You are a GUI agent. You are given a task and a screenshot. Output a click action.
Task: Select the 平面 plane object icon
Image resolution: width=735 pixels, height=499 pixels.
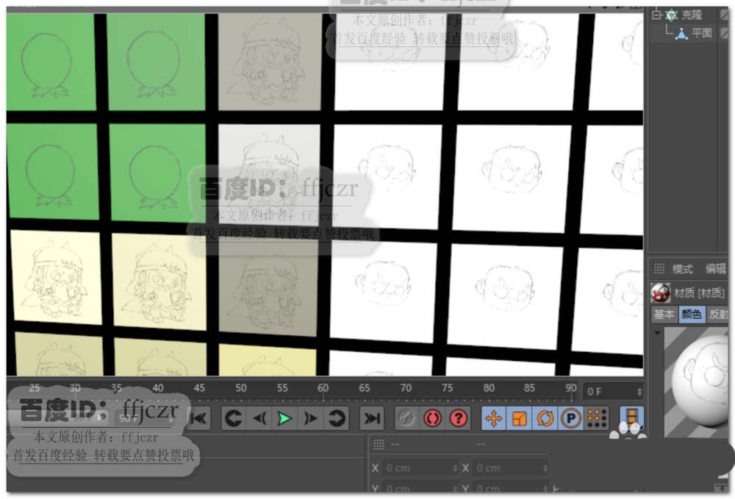[x=681, y=33]
